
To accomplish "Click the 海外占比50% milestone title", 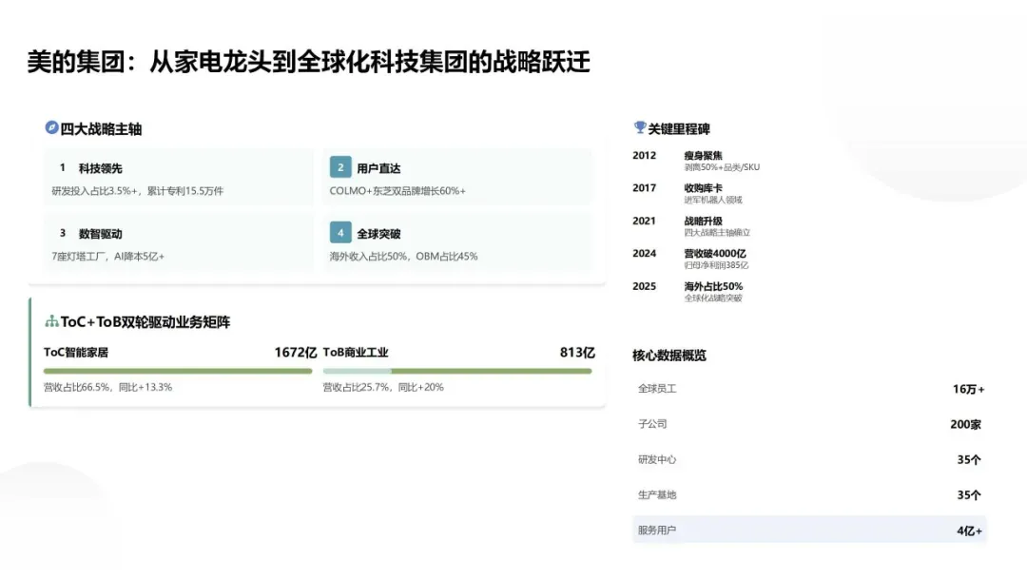I will tap(713, 286).
